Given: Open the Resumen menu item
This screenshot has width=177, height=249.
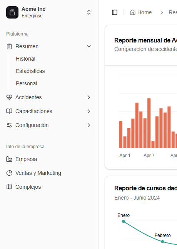Looking at the screenshot, I should [x=27, y=46].
